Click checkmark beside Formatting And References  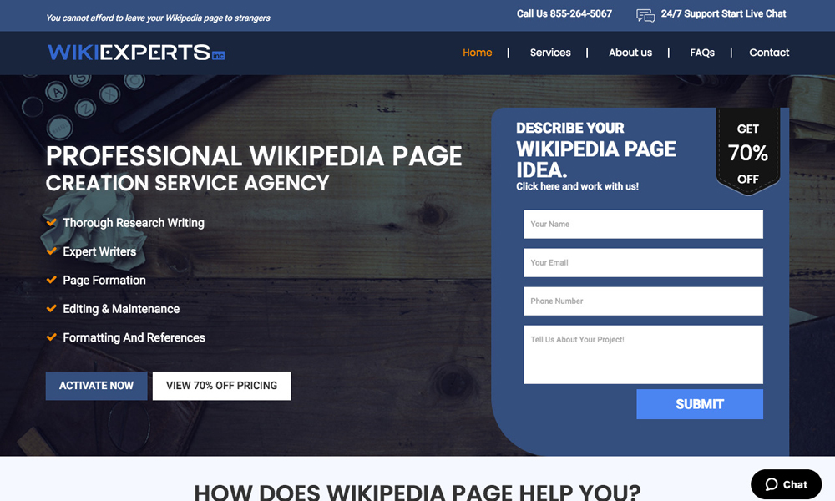point(52,337)
